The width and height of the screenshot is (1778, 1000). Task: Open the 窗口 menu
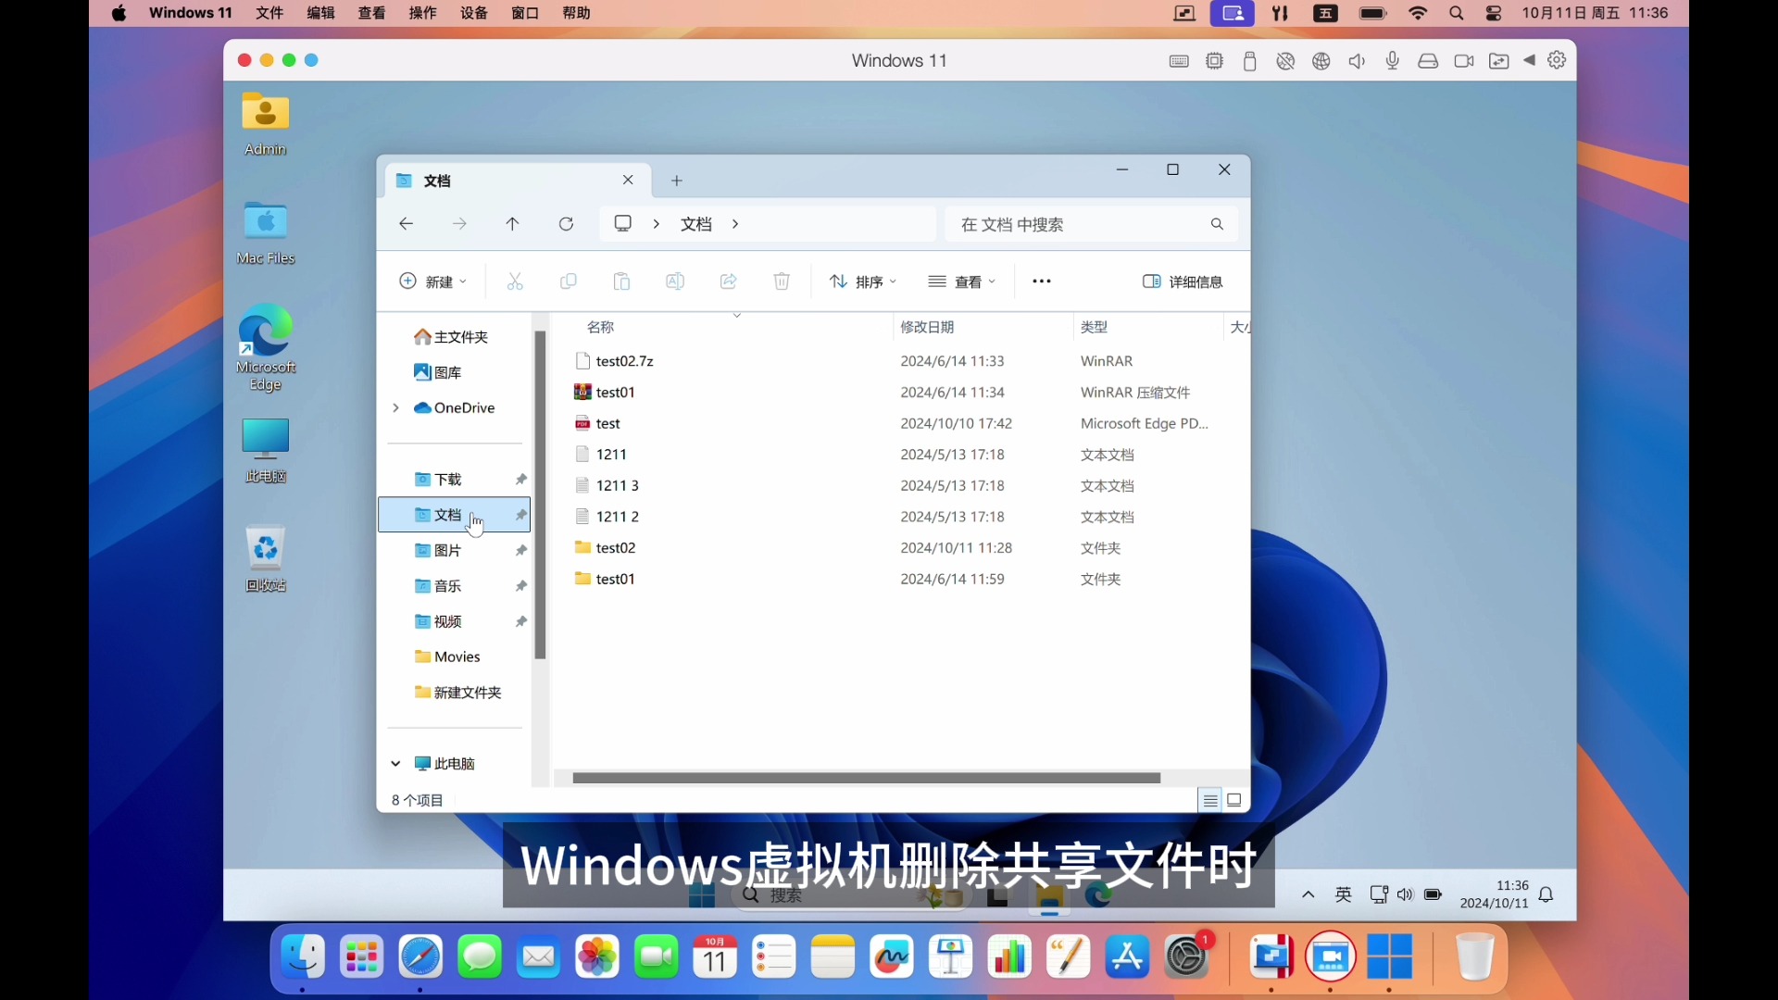tap(524, 13)
